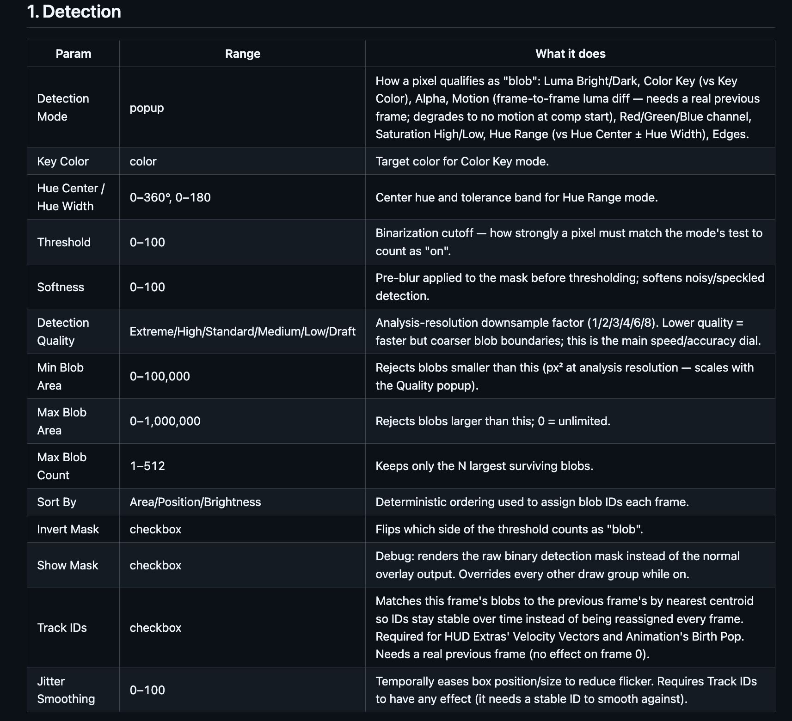Click the "popup" range value for Detection Mode
This screenshot has width=792, height=721.
point(147,108)
